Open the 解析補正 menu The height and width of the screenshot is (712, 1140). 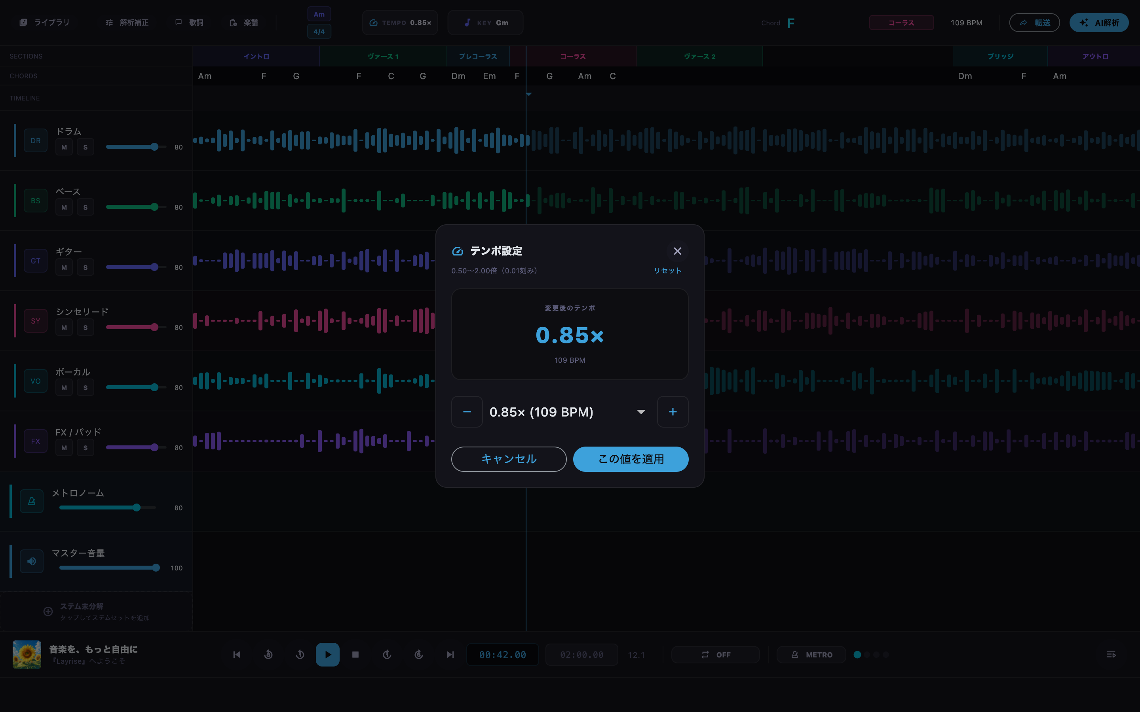point(127,23)
